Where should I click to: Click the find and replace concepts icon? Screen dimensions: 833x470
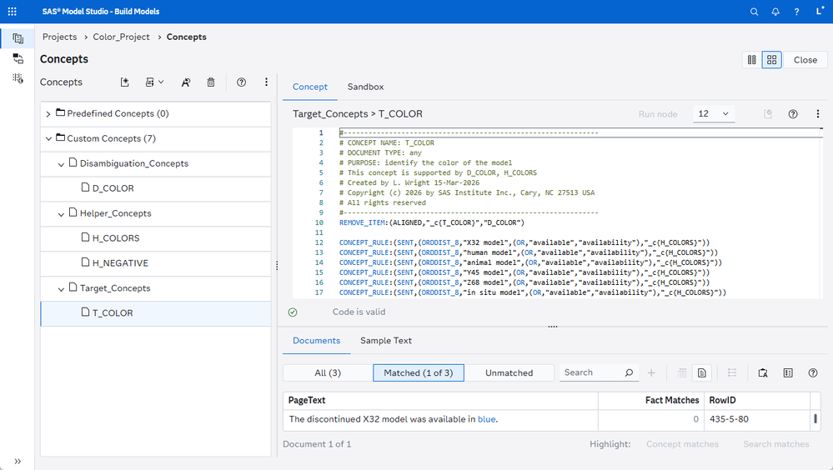click(x=185, y=82)
